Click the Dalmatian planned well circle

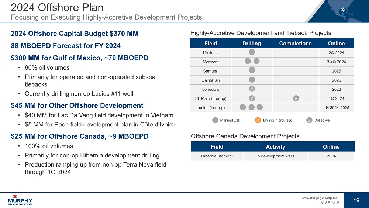pos(252,80)
